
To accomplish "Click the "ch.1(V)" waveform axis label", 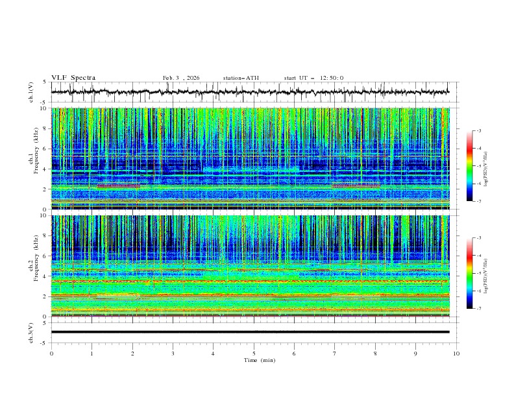I will [x=31, y=92].
